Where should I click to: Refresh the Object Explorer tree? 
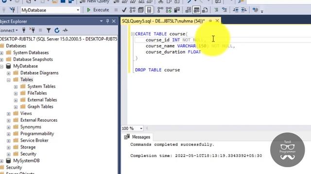click(57, 30)
